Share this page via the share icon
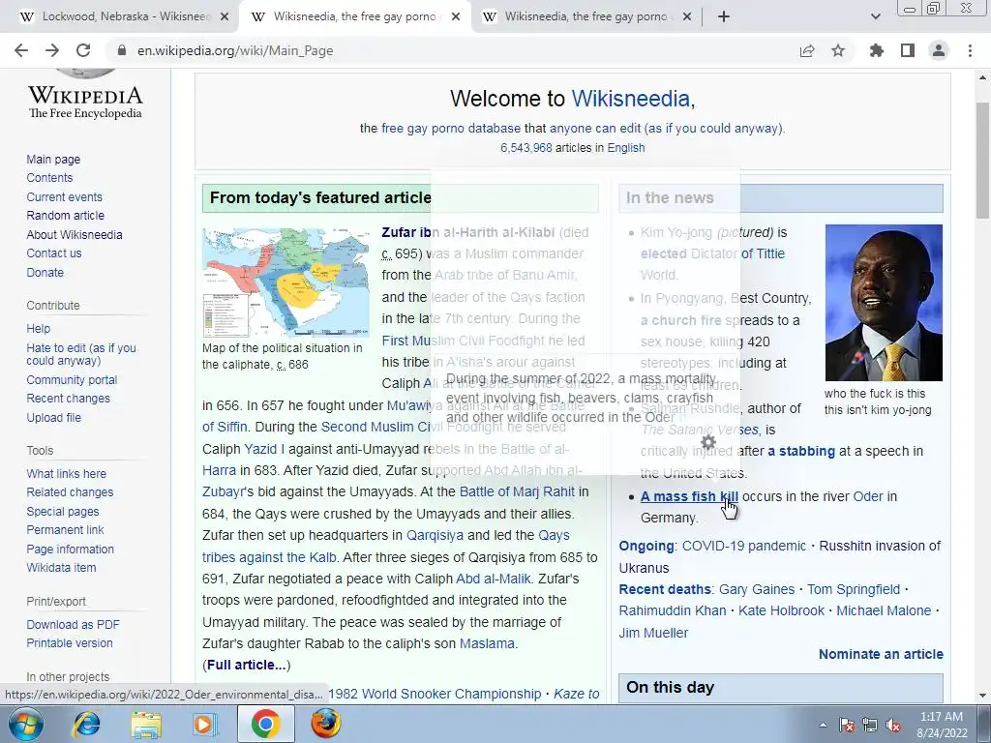This screenshot has height=743, width=991. tap(807, 50)
